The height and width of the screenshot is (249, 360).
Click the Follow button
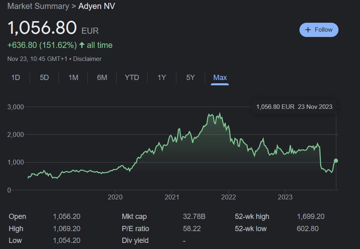click(319, 30)
